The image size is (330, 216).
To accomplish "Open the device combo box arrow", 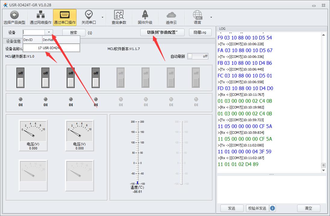I will click(48, 32).
